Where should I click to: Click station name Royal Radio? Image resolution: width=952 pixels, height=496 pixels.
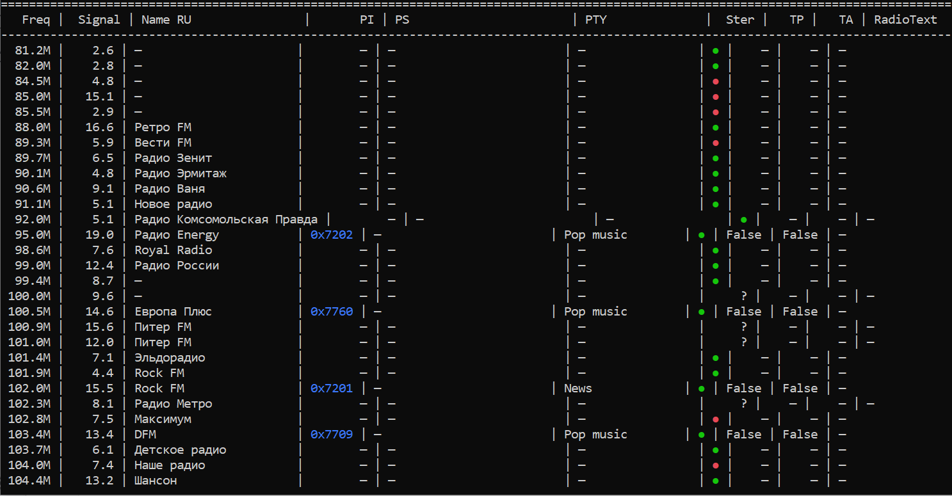[x=173, y=250]
